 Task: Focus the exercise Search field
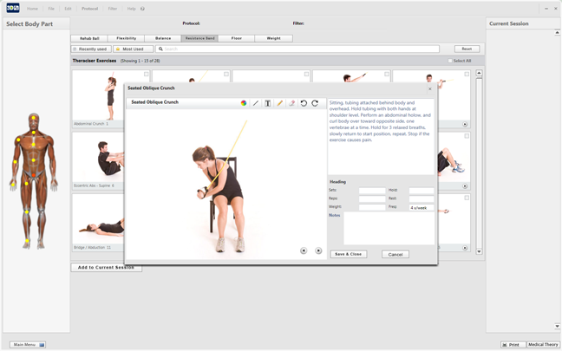point(297,49)
